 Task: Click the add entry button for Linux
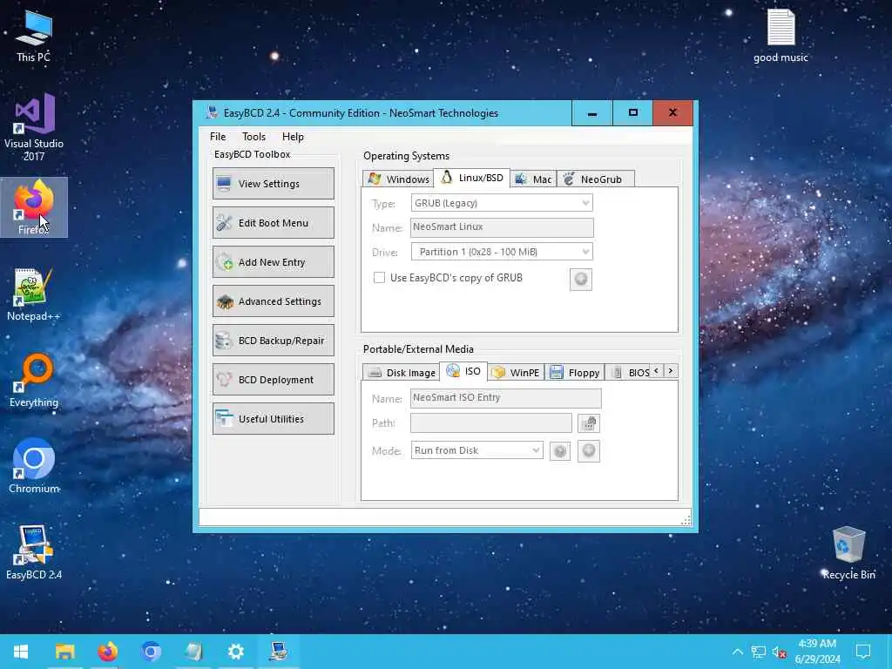point(581,280)
